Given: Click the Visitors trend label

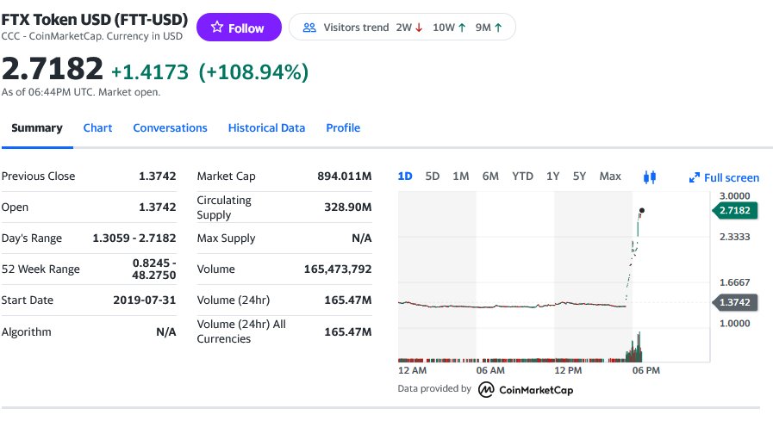Looking at the screenshot, I should pyautogui.click(x=356, y=28).
